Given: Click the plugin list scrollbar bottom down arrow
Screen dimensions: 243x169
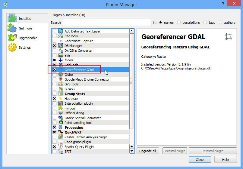Looking at the screenshot, I should pos(131,151).
